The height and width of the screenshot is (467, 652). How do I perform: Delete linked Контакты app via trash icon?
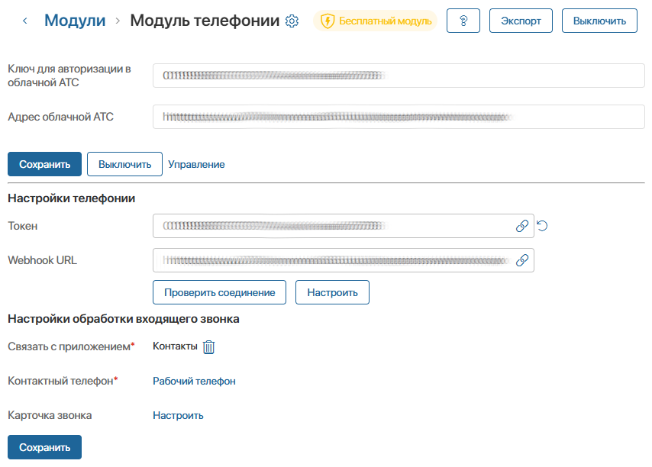(208, 346)
